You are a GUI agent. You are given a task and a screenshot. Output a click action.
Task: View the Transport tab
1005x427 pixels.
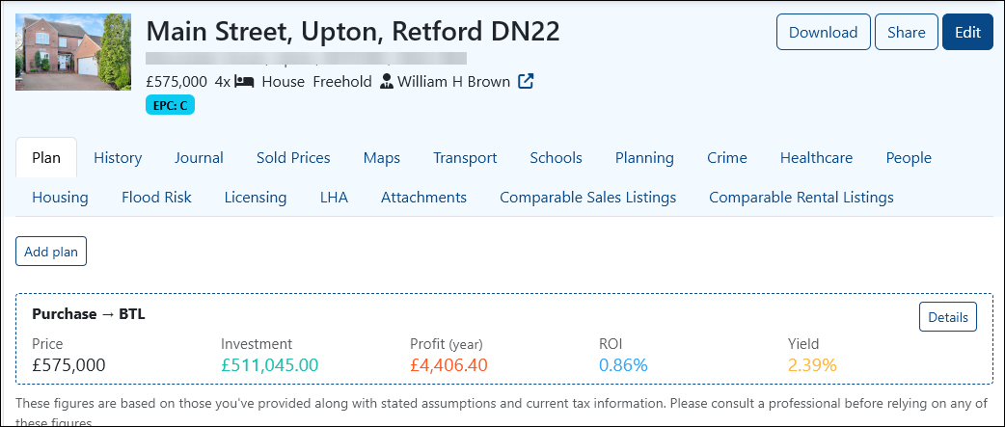pos(465,157)
